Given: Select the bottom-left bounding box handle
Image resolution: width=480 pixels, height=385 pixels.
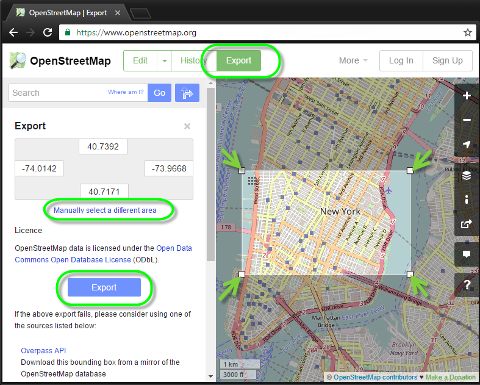Looking at the screenshot, I should pos(242,274).
